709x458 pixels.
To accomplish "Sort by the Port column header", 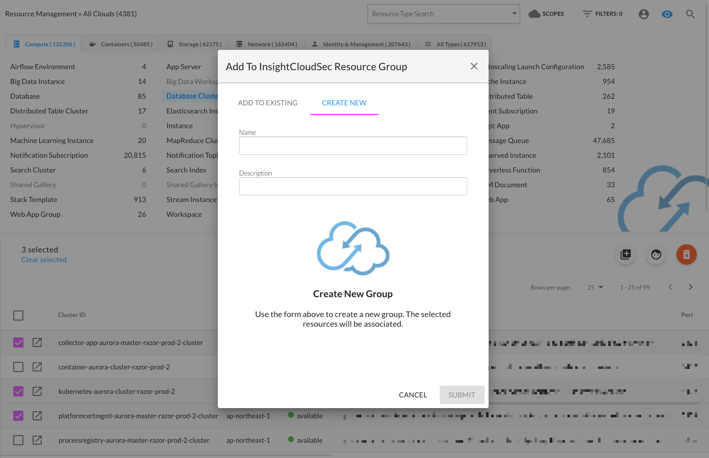I will (687, 315).
